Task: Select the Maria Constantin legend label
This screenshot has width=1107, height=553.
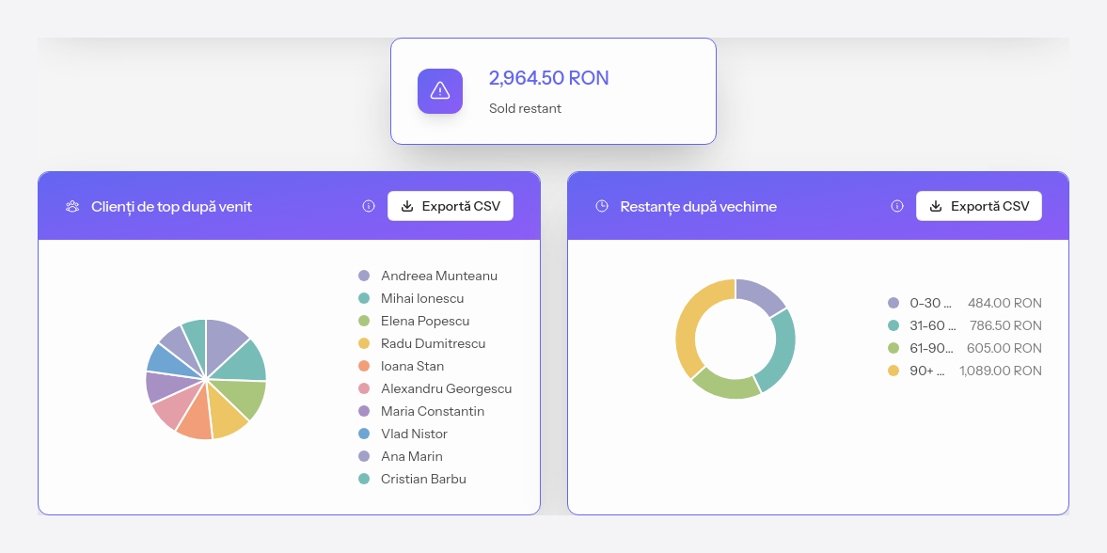Action: pyautogui.click(x=433, y=411)
